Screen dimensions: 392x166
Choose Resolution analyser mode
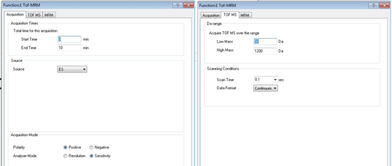tap(65, 156)
